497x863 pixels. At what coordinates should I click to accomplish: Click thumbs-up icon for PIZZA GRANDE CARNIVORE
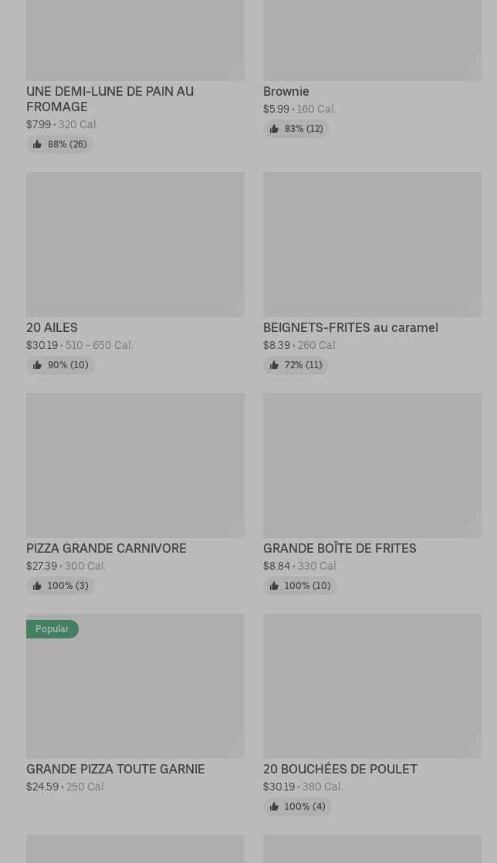tap(37, 586)
